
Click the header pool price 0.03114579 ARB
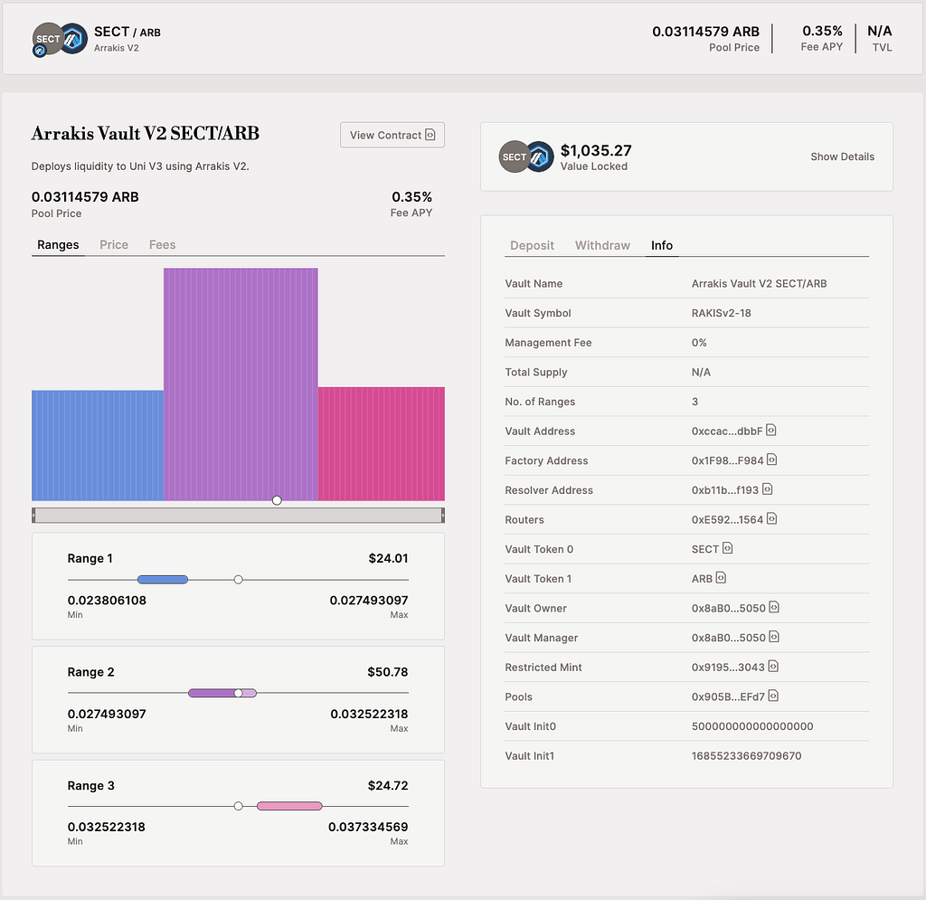pos(705,32)
